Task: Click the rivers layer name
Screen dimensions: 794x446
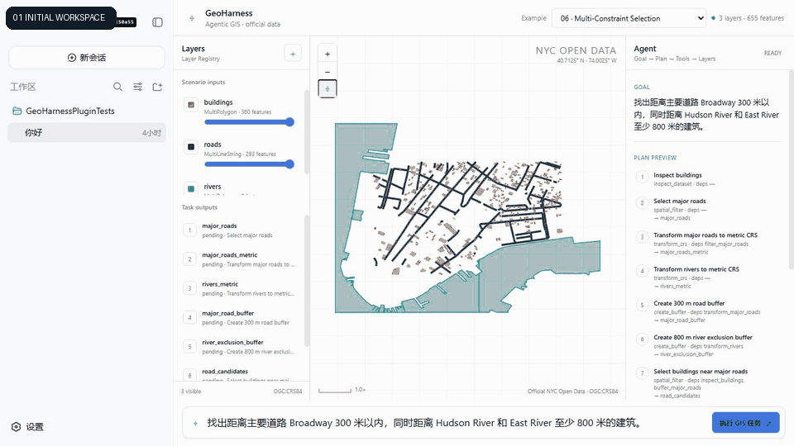Action: coord(213,187)
